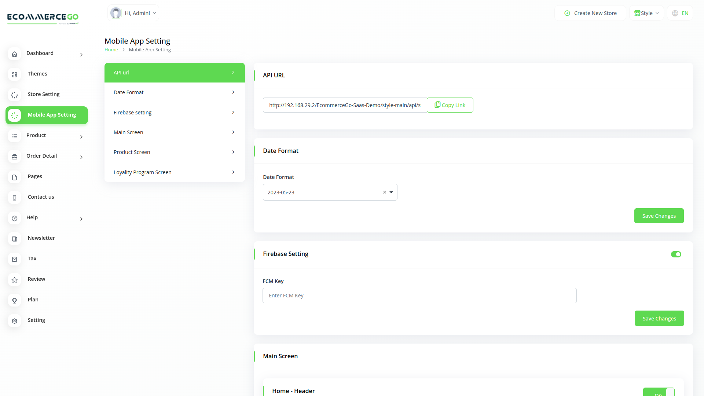Select the Review star icon

pyautogui.click(x=15, y=280)
